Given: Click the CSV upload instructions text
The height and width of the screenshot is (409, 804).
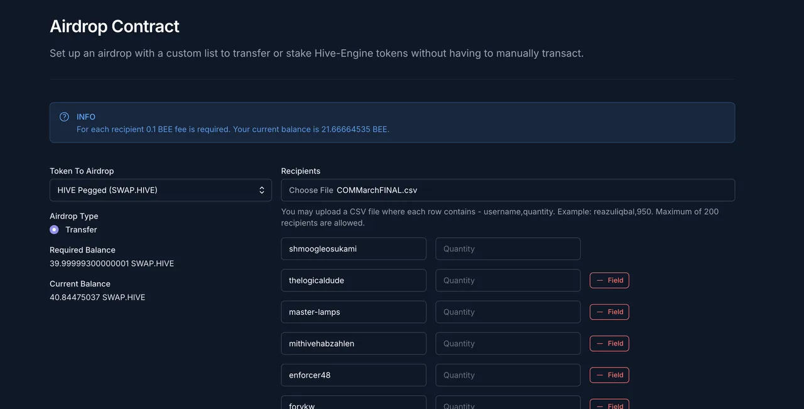Looking at the screenshot, I should (x=500, y=217).
